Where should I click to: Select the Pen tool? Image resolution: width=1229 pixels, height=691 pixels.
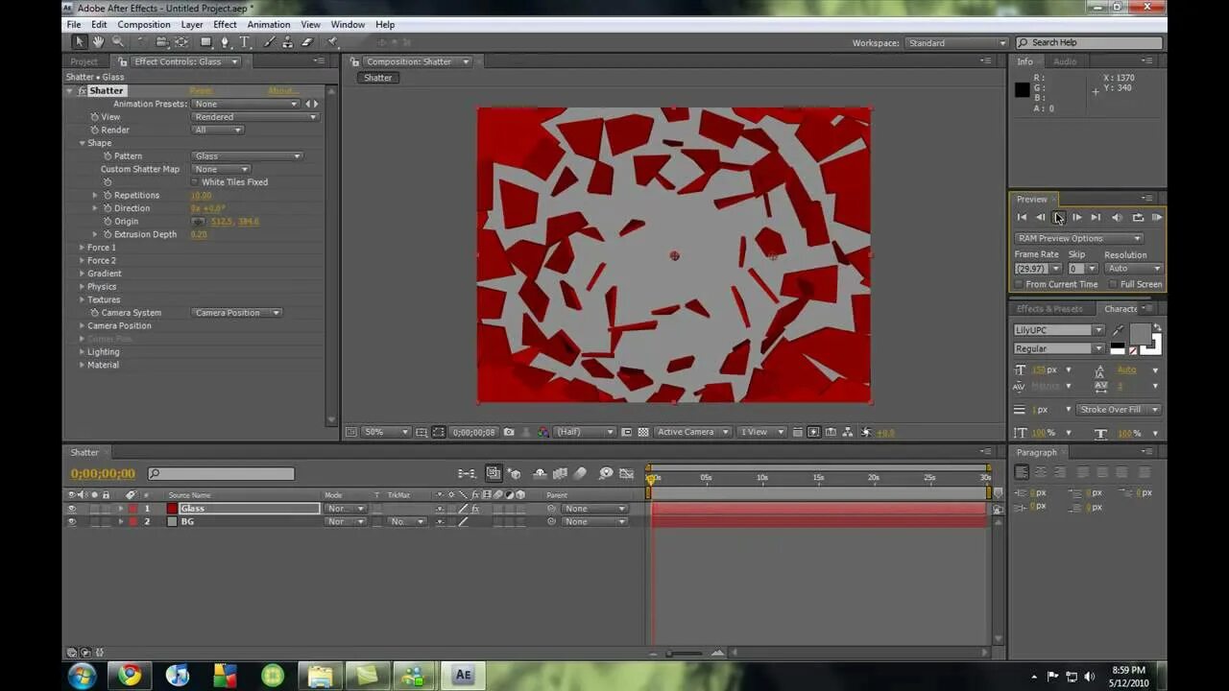tap(225, 42)
